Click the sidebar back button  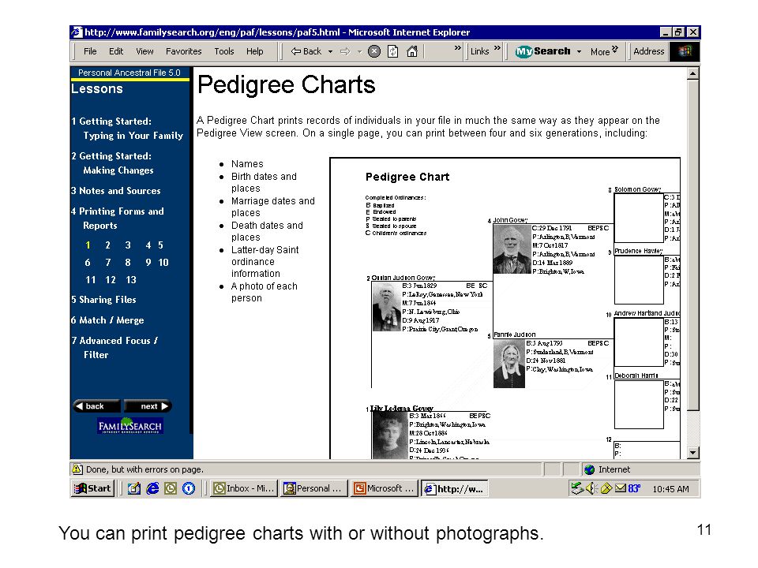[96, 406]
